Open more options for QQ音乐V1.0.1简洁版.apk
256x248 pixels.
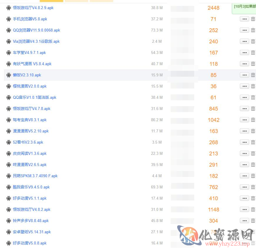click(245, 98)
